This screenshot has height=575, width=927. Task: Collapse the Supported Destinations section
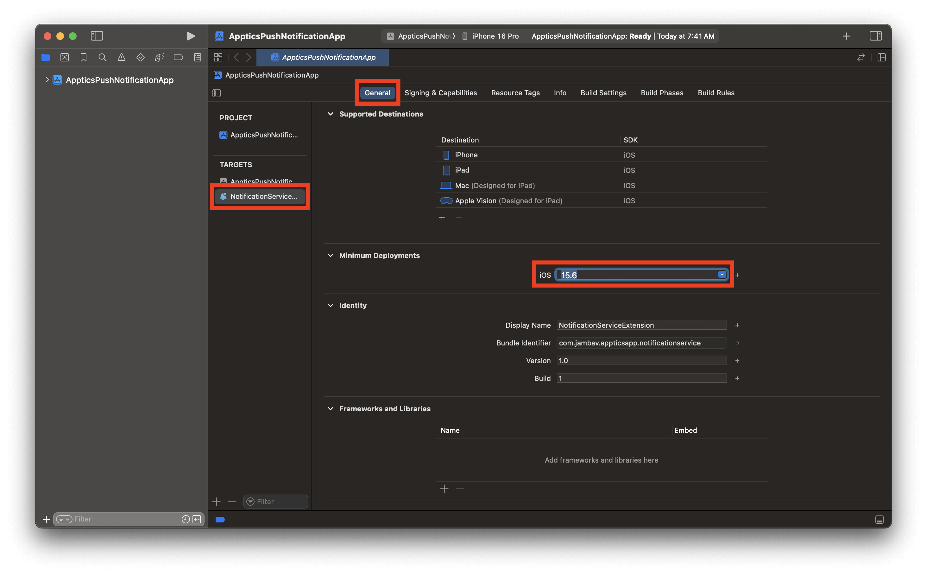[x=331, y=114]
